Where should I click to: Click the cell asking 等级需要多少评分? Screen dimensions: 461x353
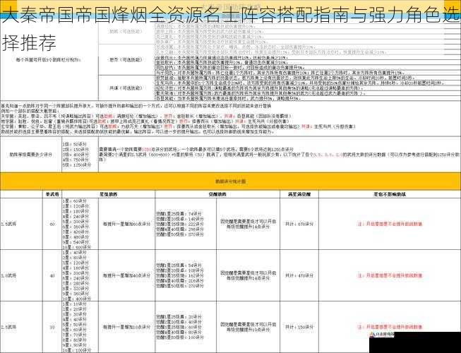tap(31, 155)
